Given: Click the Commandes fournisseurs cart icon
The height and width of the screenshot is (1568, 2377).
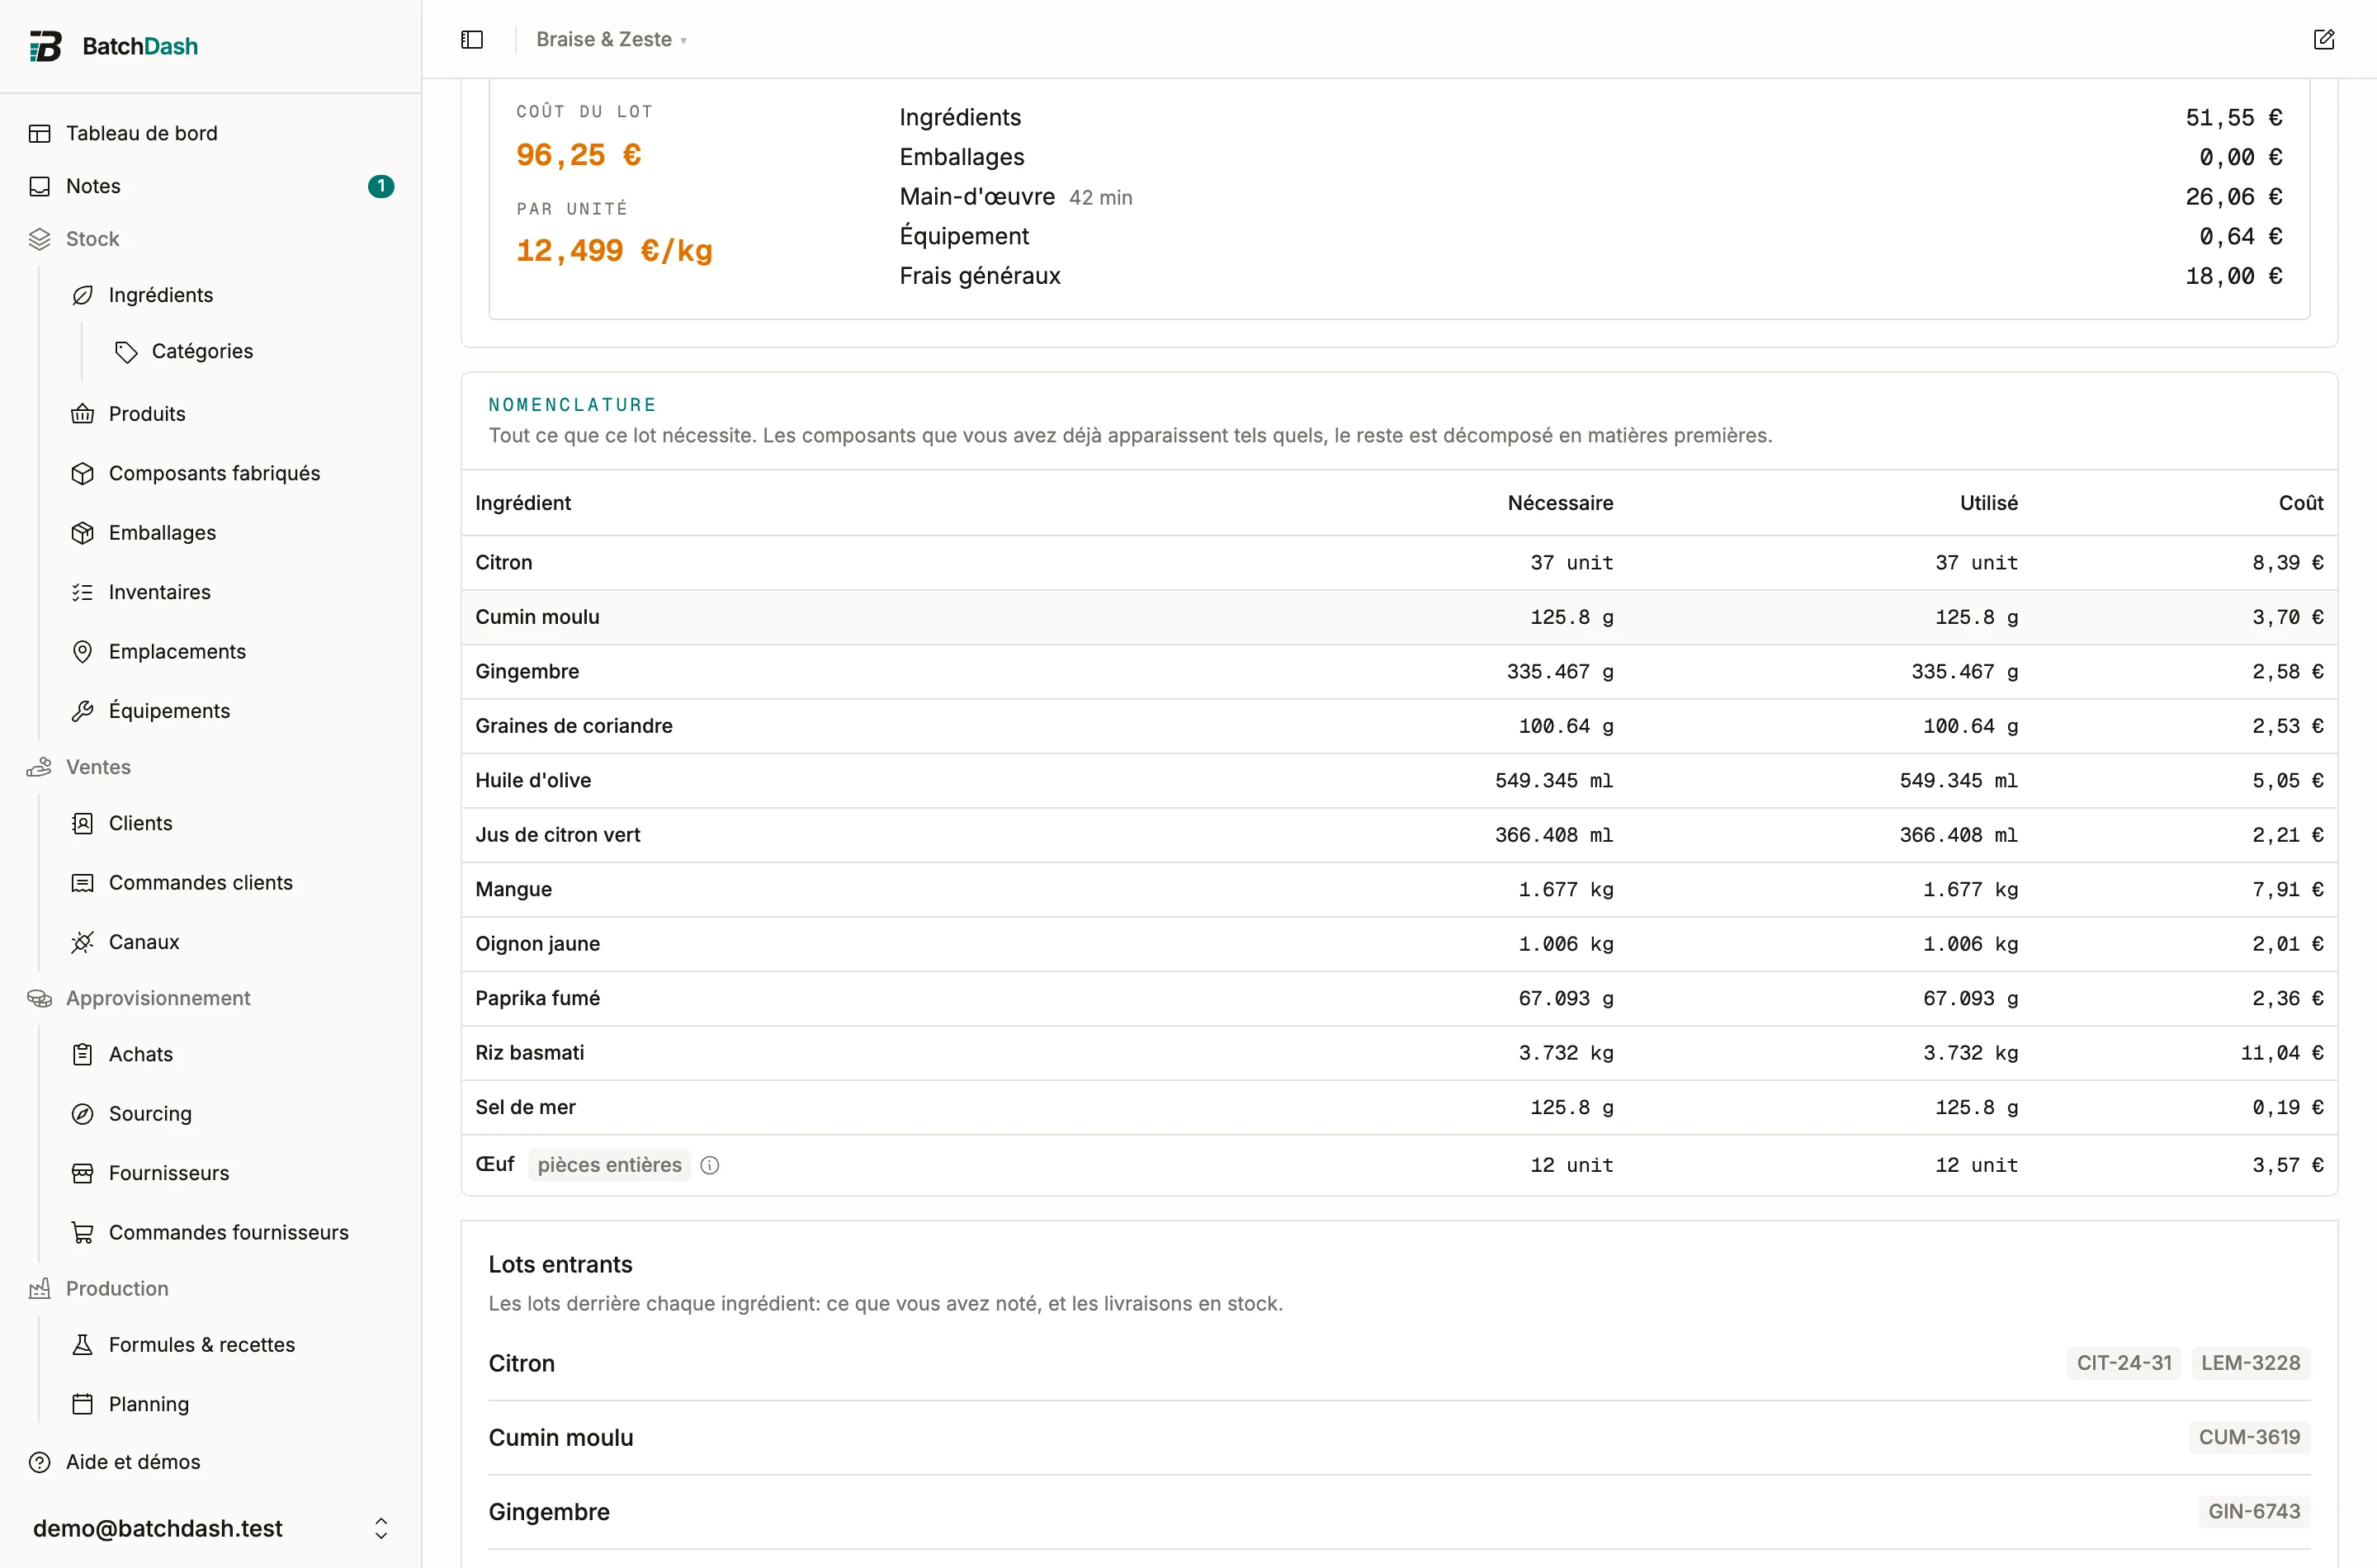Looking at the screenshot, I should click(x=83, y=1233).
